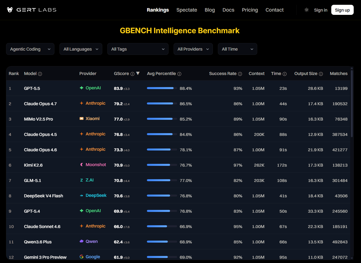The image size is (361, 263).
Task: Click the Sign in link
Action: click(321, 10)
